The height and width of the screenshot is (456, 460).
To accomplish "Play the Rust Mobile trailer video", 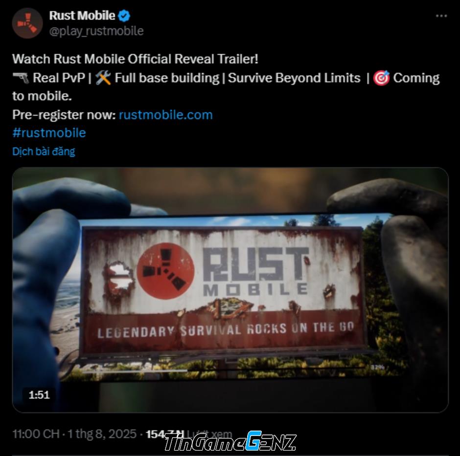I will (x=230, y=290).
